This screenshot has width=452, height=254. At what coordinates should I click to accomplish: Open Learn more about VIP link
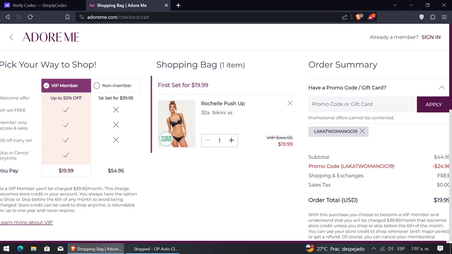26,222
